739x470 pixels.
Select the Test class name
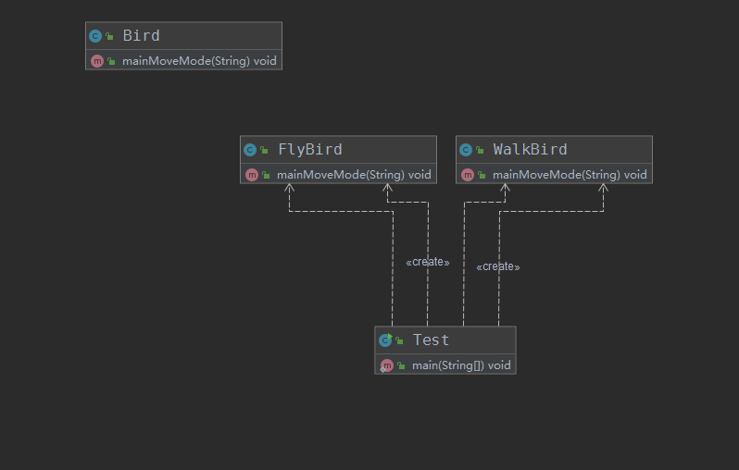tap(431, 340)
